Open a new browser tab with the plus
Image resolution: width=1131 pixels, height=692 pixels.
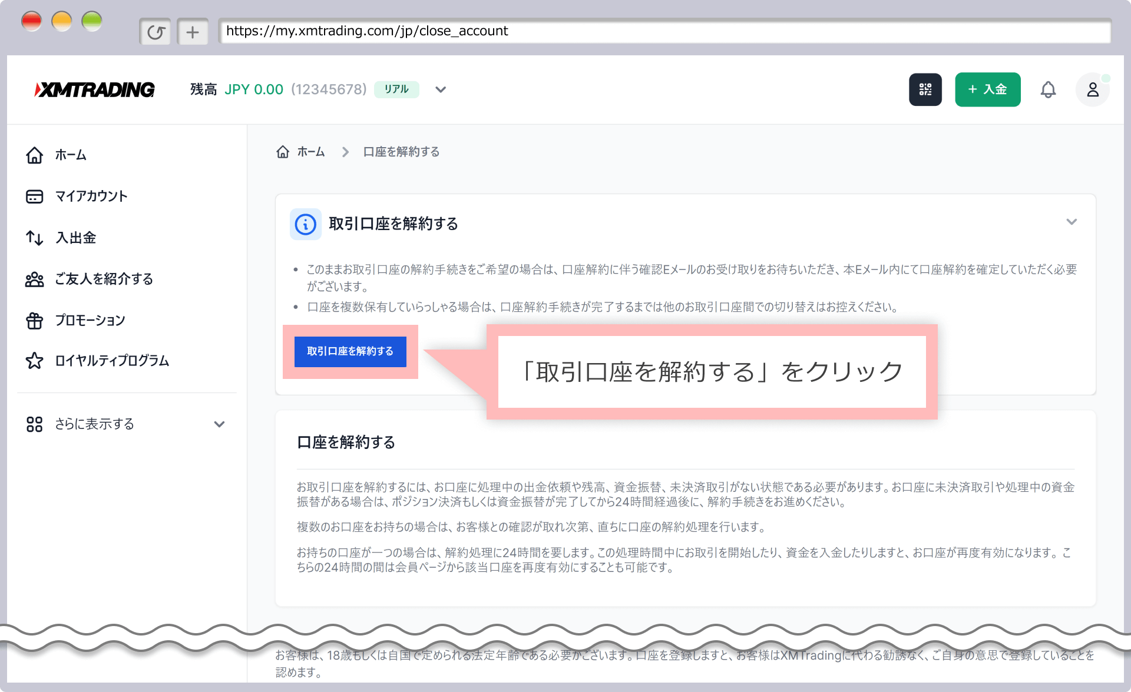coord(193,32)
